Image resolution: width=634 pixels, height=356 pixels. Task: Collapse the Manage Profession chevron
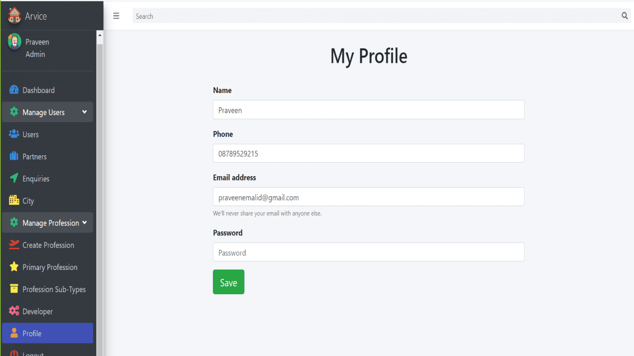(84, 222)
